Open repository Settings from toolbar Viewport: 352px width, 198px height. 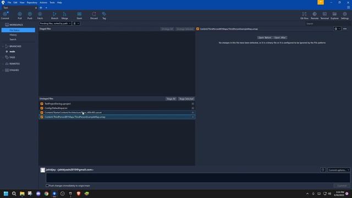345,15
